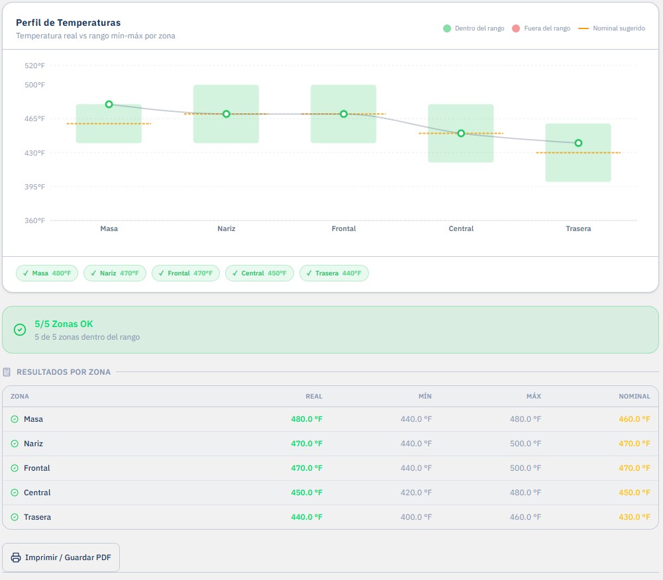
Task: Click the Masa data point on the chart
Action: pos(109,105)
